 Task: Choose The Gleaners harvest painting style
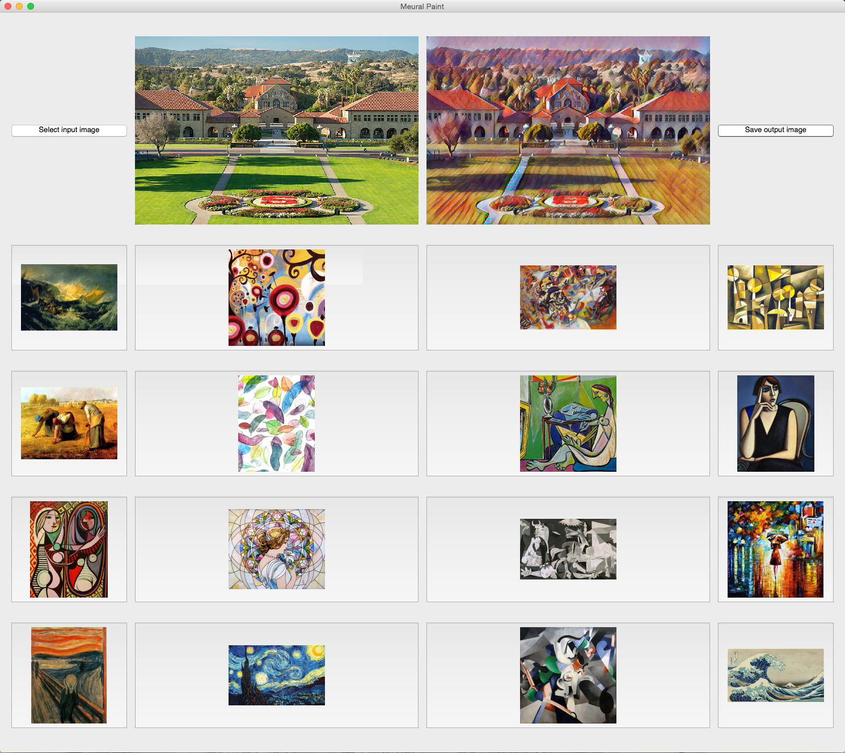tap(69, 424)
